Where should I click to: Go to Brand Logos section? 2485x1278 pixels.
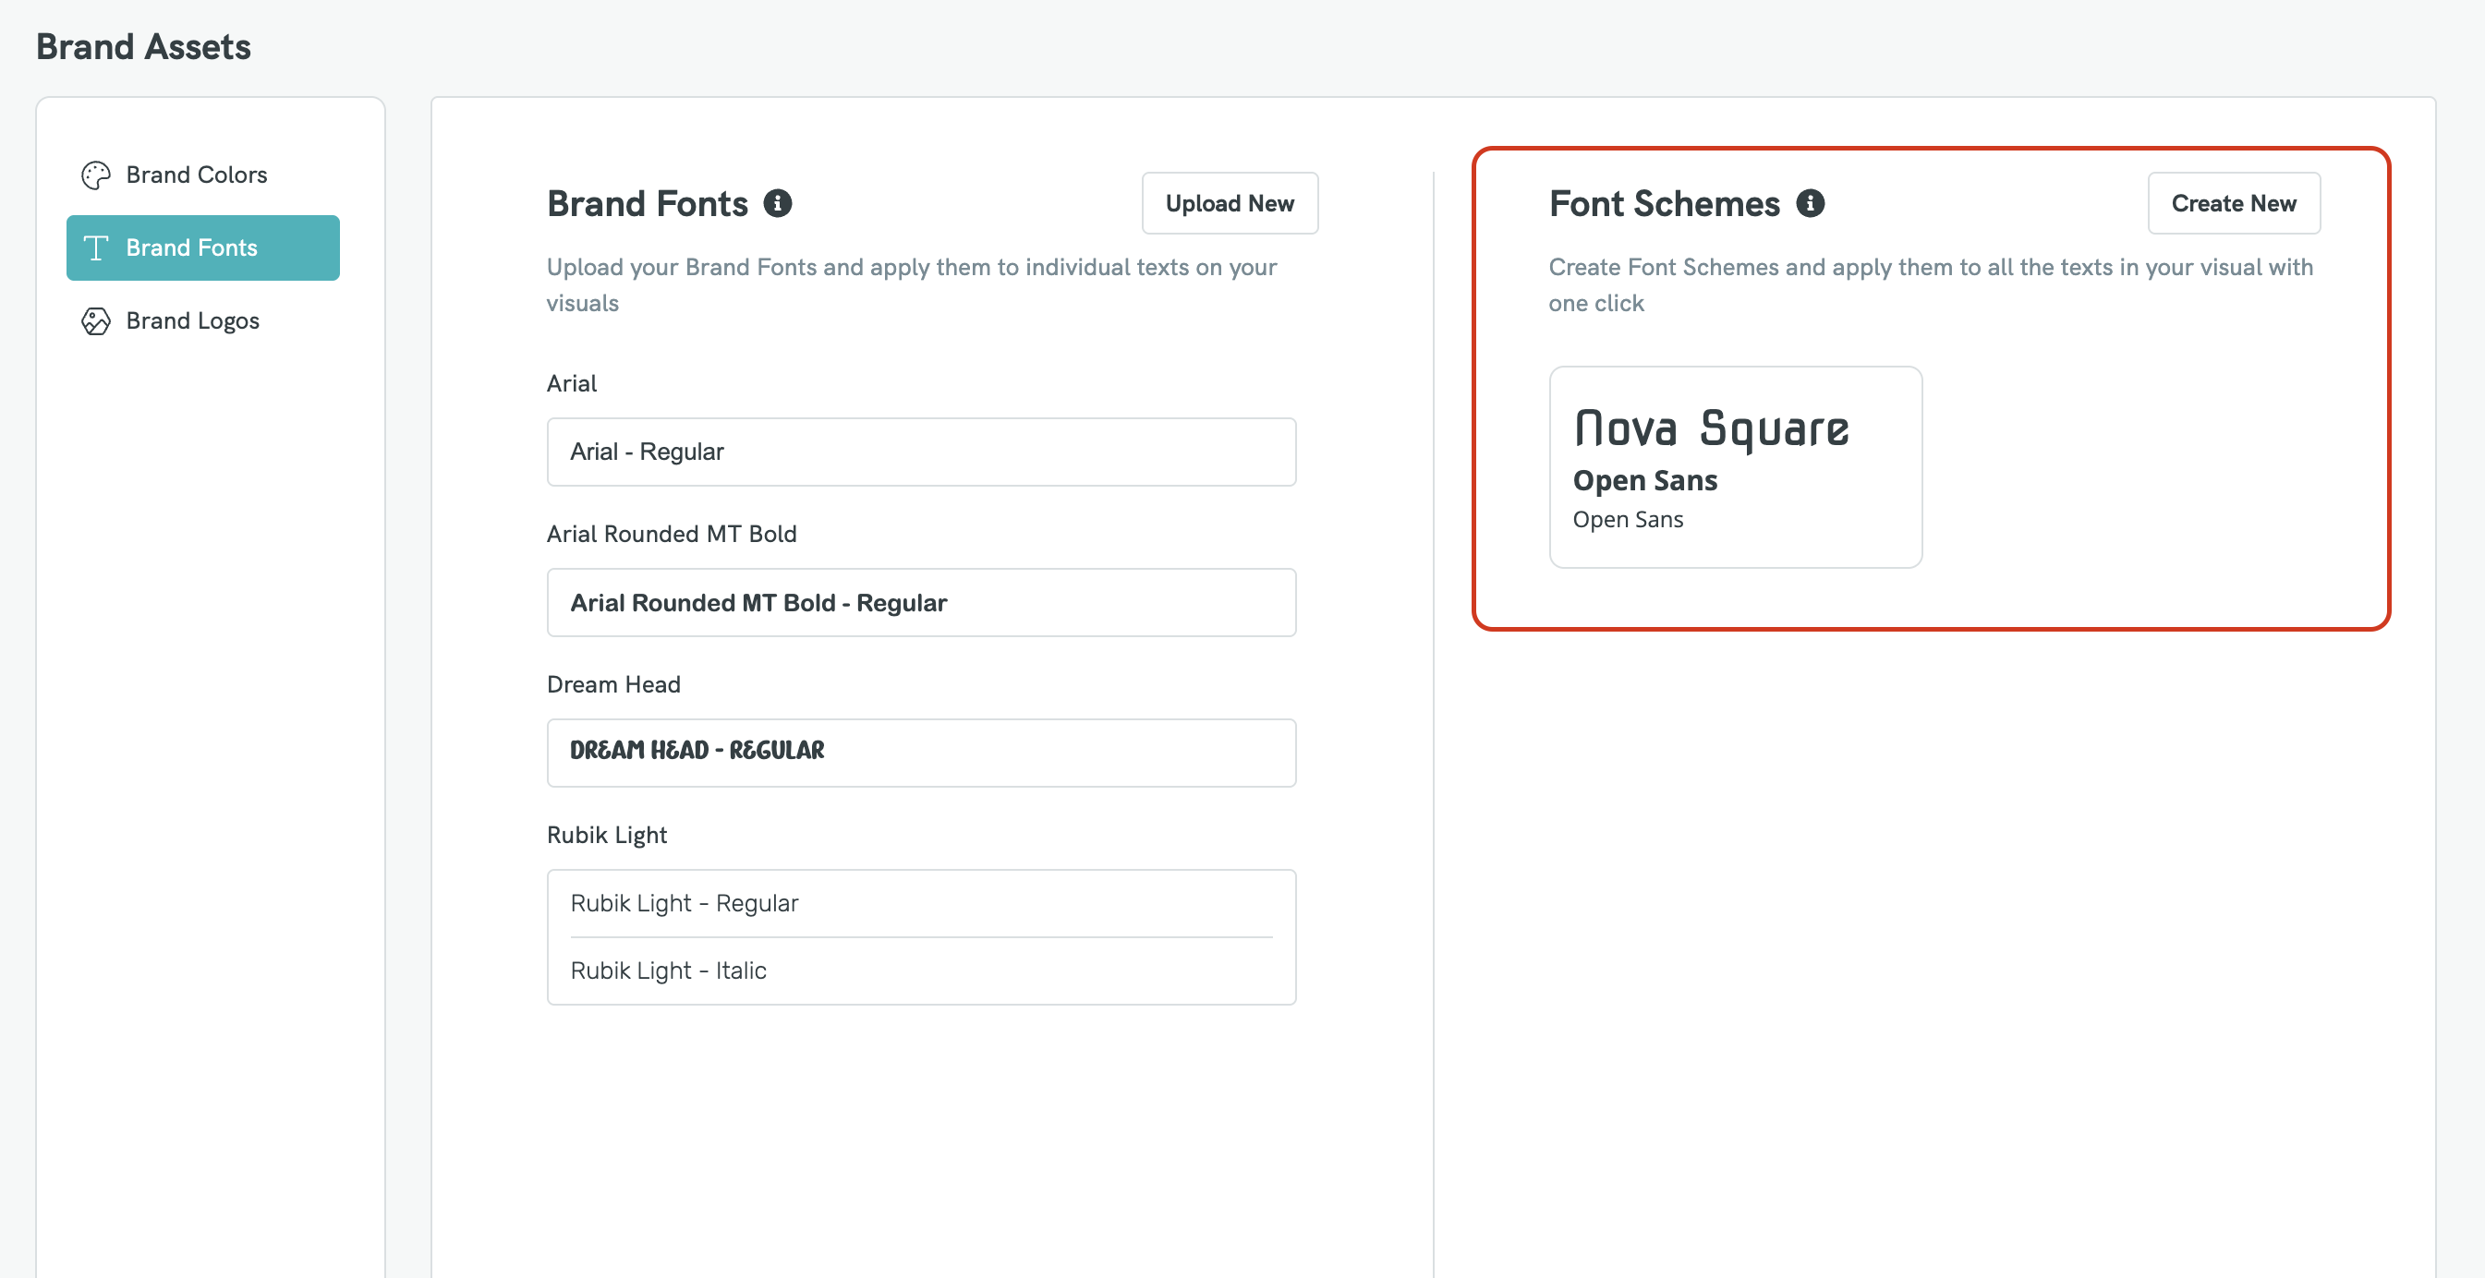point(202,321)
